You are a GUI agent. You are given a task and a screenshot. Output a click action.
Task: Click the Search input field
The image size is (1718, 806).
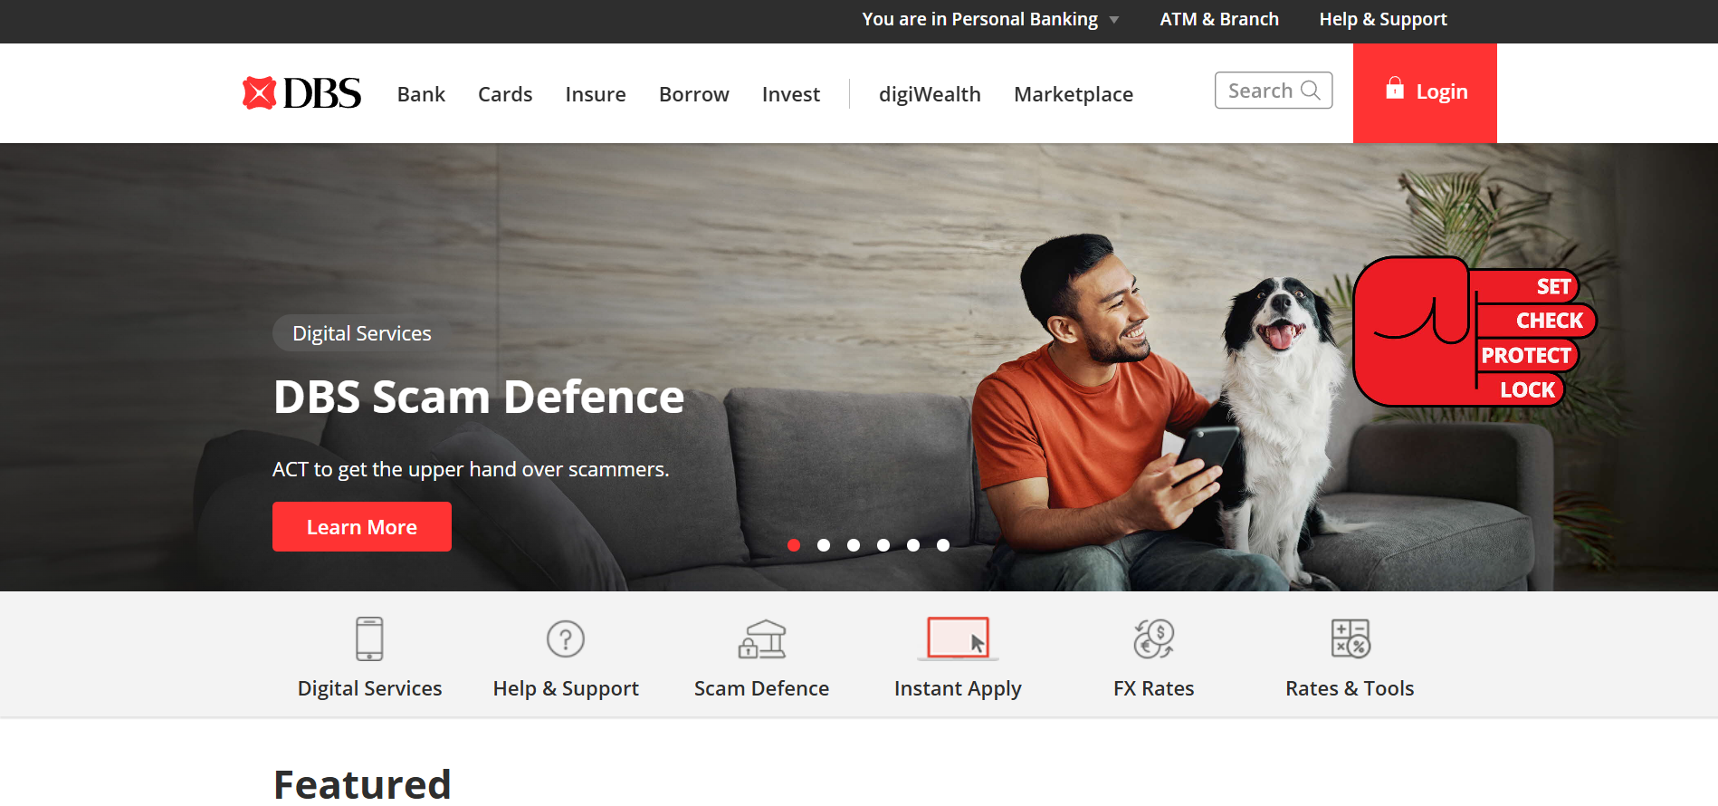click(1274, 91)
